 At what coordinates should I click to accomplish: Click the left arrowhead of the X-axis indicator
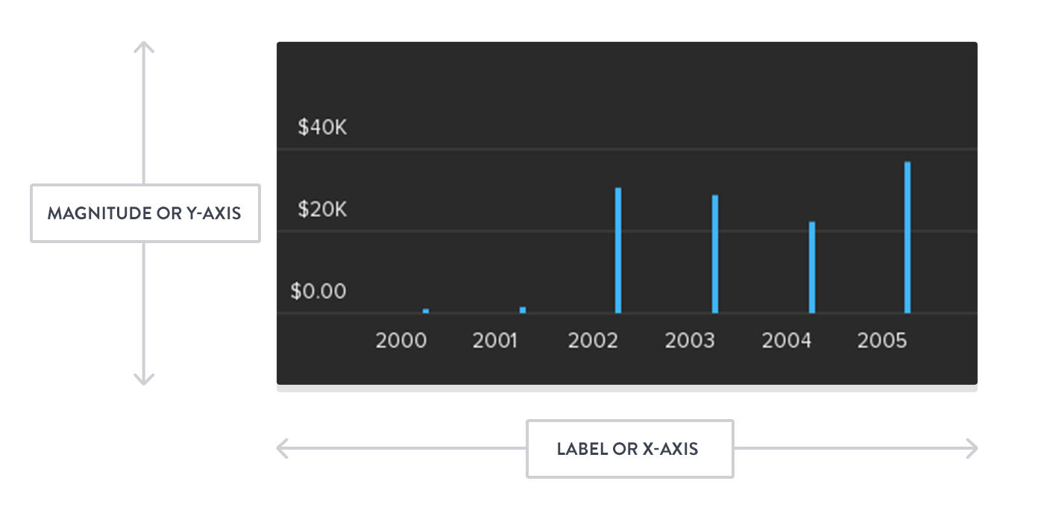(281, 448)
